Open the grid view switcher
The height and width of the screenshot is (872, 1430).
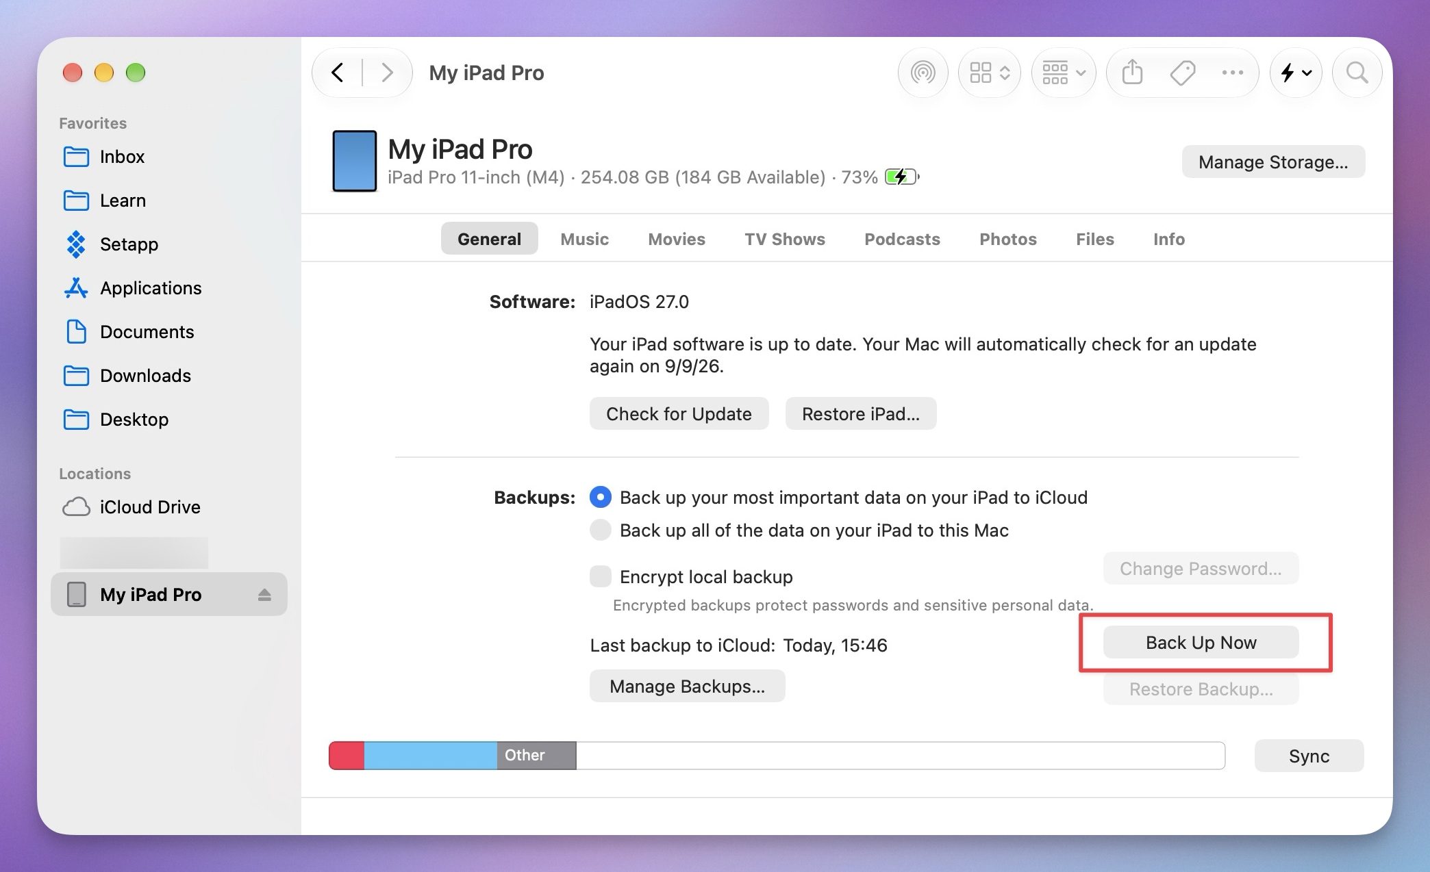[x=990, y=73]
